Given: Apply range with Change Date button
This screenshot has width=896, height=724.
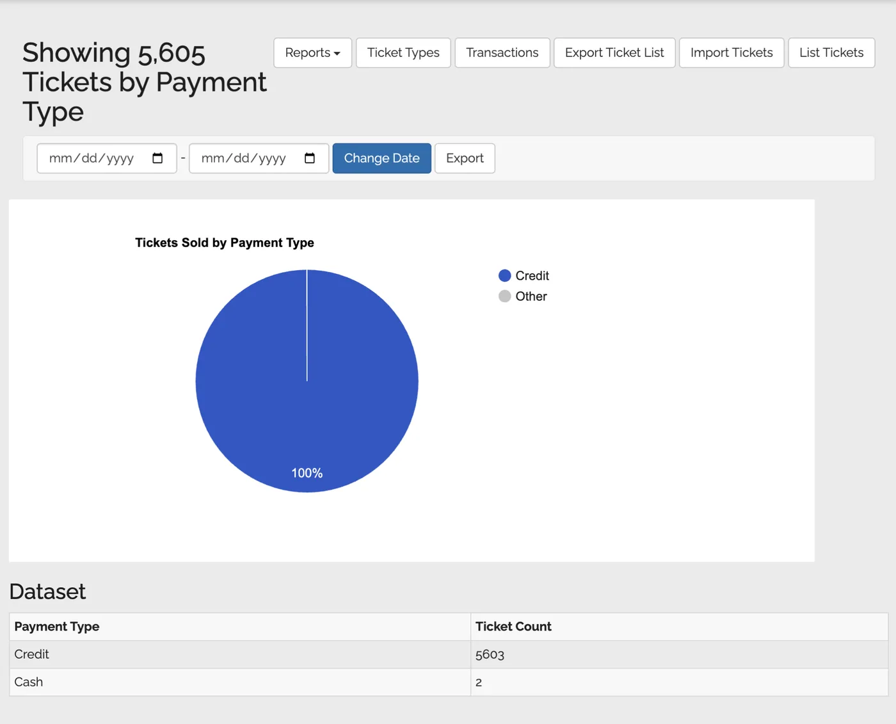Looking at the screenshot, I should pos(382,158).
